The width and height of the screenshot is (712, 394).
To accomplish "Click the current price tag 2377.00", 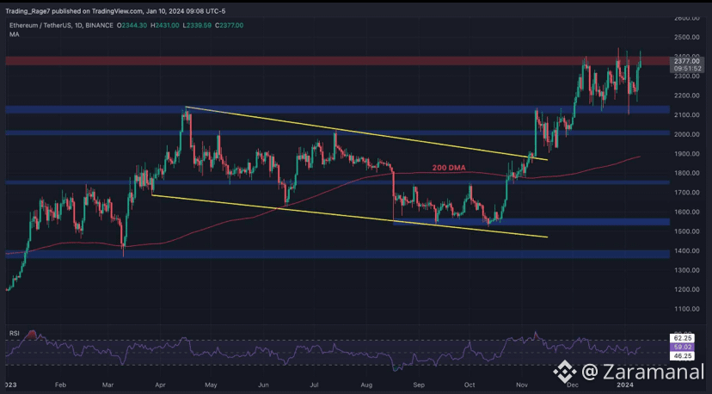I will pos(686,61).
